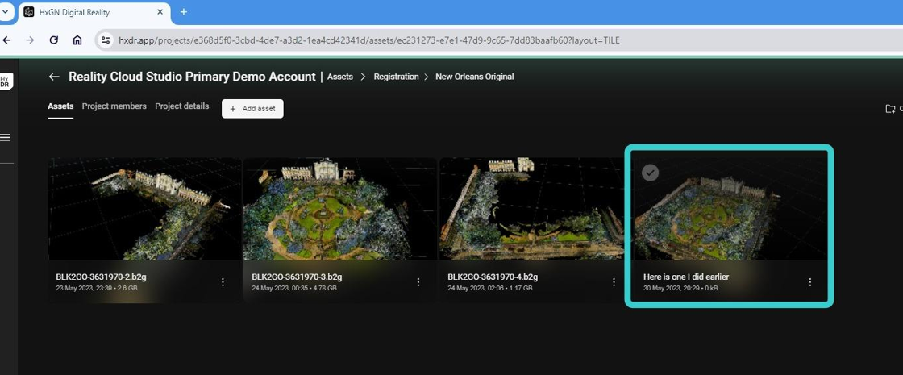
Task: Click New Orleans Original breadcrumb
Action: coord(475,77)
